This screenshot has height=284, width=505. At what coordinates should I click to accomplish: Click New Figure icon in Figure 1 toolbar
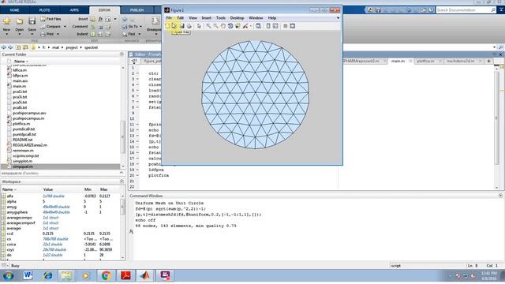[167, 26]
